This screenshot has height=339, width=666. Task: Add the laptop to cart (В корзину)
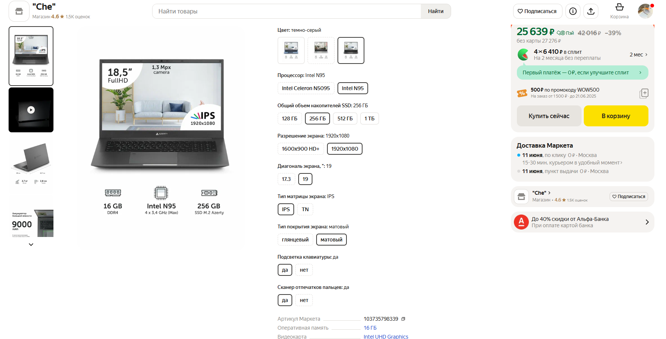(616, 116)
